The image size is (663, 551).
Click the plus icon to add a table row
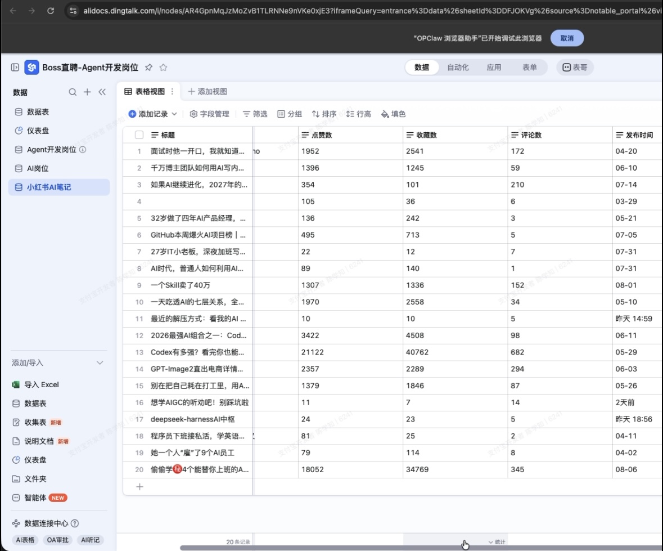point(139,487)
